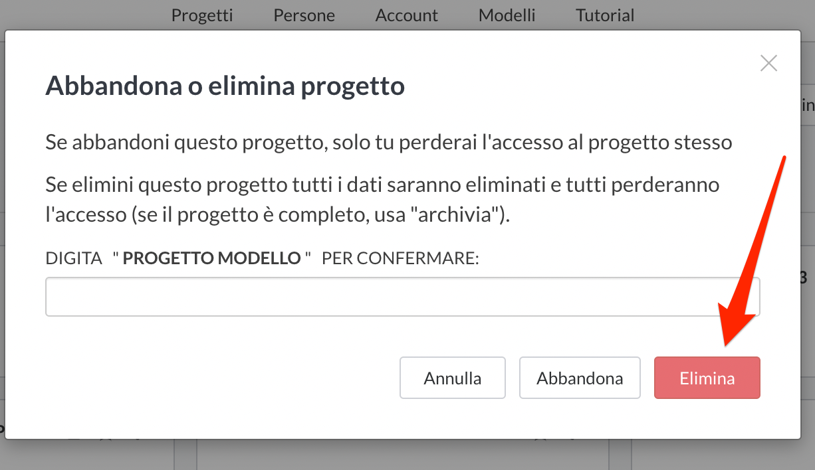The image size is (815, 470).
Task: Click the PER CONFERMARE label
Action: click(x=400, y=258)
